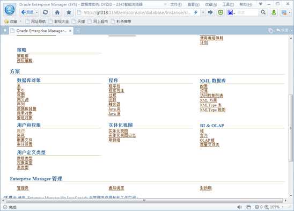Open the 收藏 menu
Viewport: 294px width, 211px height.
pyautogui.click(x=211, y=4)
